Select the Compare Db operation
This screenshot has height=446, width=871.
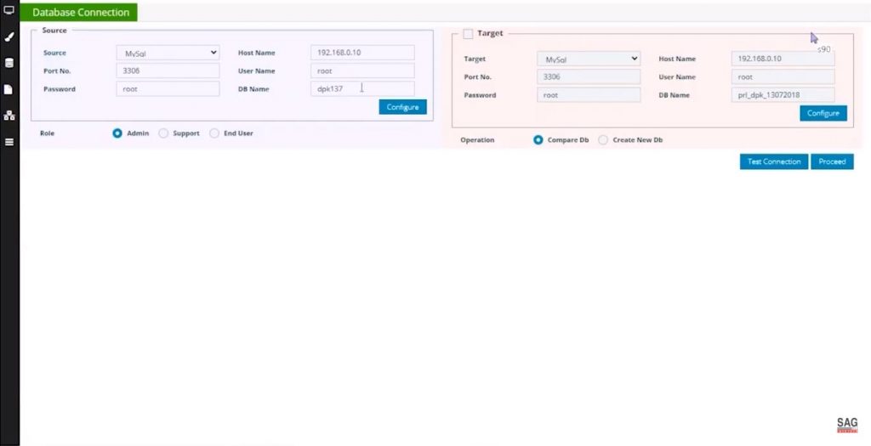tap(538, 140)
